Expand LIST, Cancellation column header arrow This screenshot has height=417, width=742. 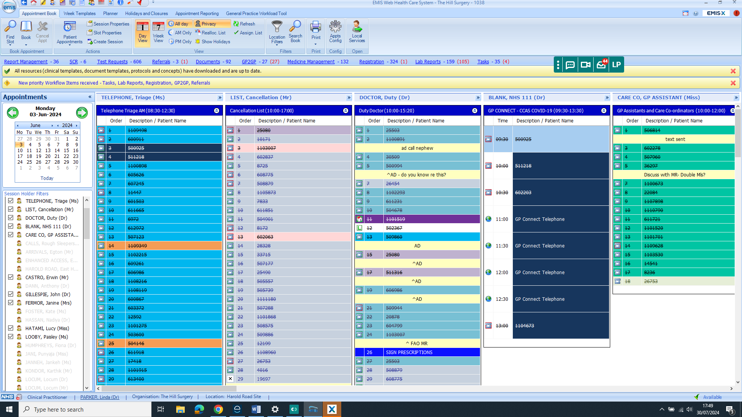(349, 98)
